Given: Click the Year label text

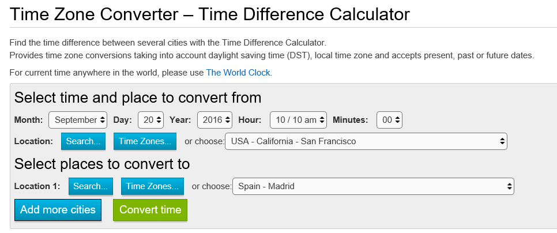Looking at the screenshot, I should (x=180, y=120).
